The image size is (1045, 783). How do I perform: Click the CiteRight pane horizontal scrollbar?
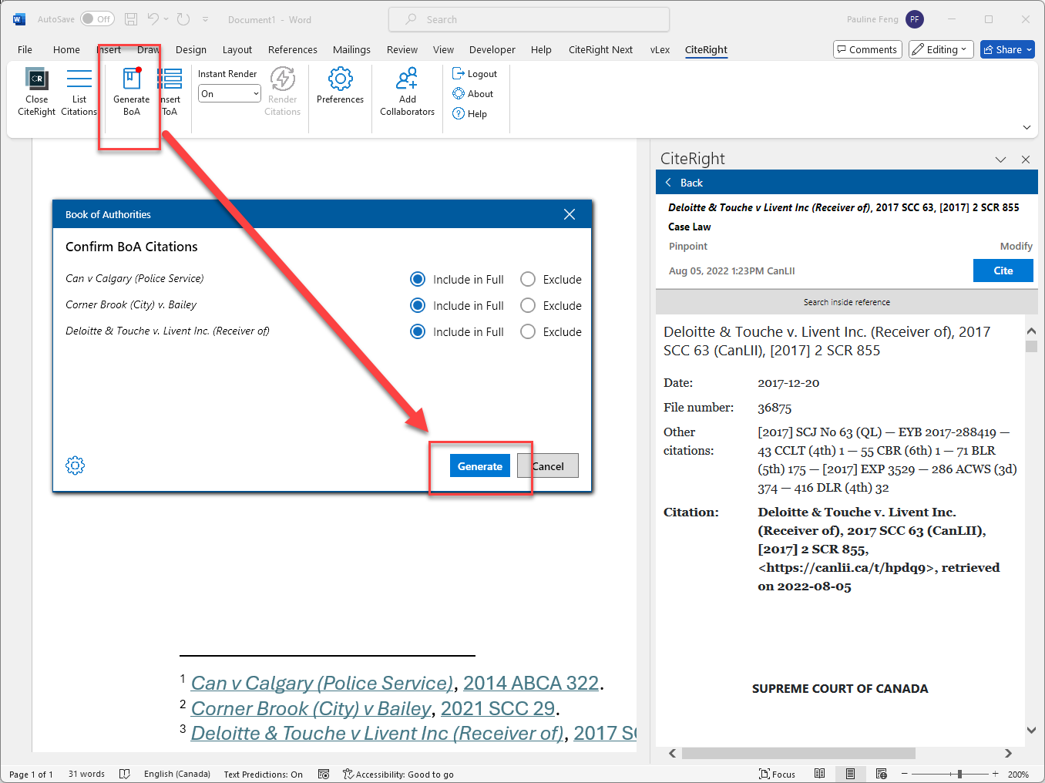[798, 753]
